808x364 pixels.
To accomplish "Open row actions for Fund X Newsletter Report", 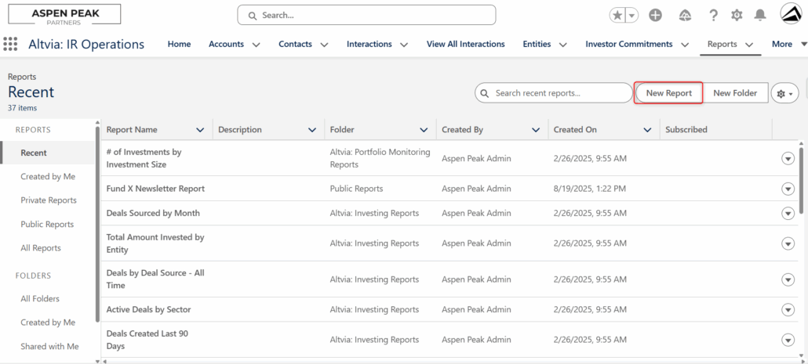I will tap(788, 189).
